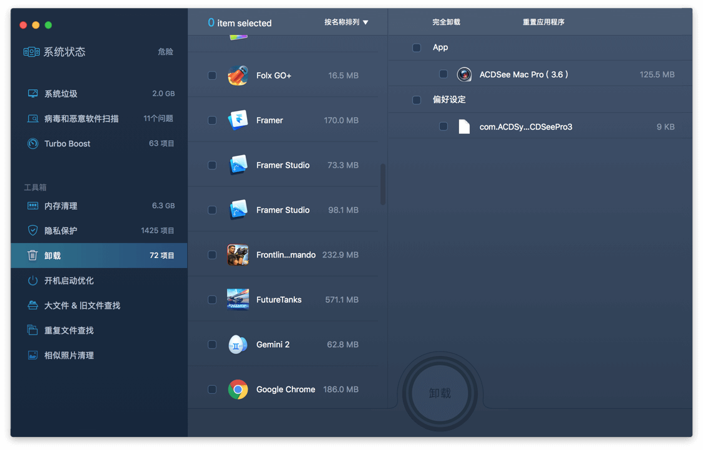Enable the ACDSee Mac Pro checkbox
703x450 pixels.
click(x=444, y=74)
